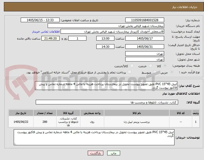This screenshot has width=204, height=160.
Task: Click the need date cell 1405/06/22
Action: click(21, 122)
